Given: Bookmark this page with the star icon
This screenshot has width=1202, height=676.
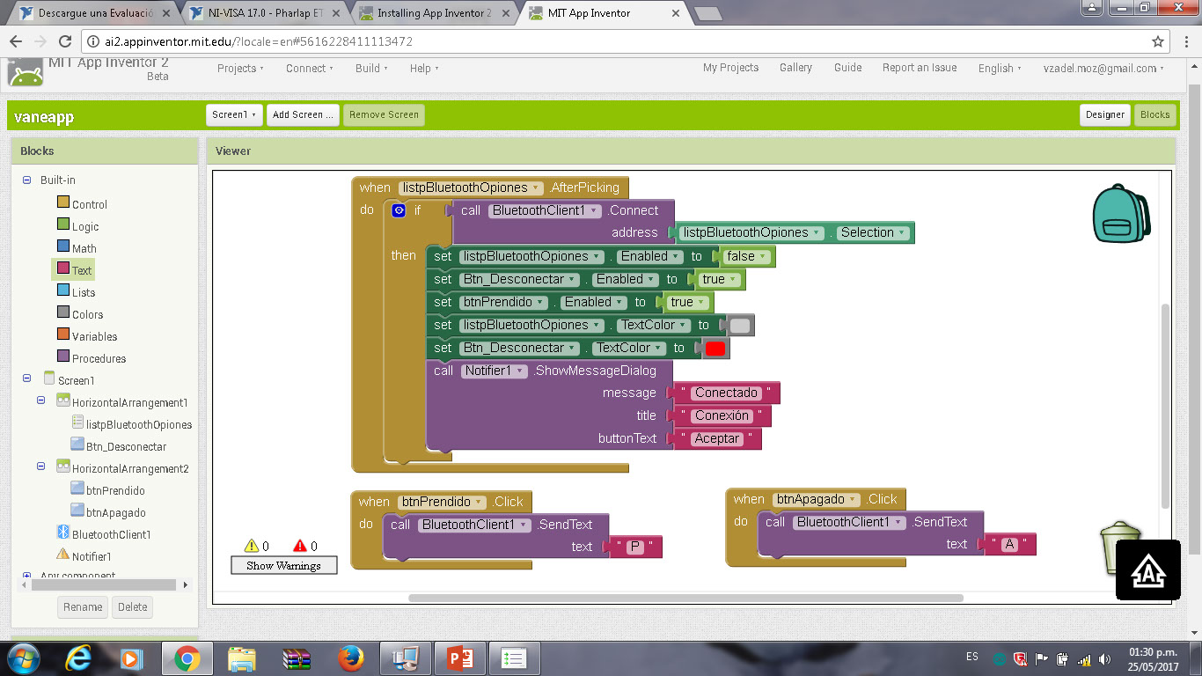Looking at the screenshot, I should coord(1158,41).
